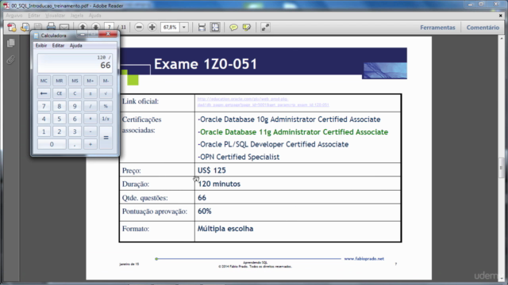Click the percent key
Image resolution: width=508 pixels, height=285 pixels.
(106, 106)
